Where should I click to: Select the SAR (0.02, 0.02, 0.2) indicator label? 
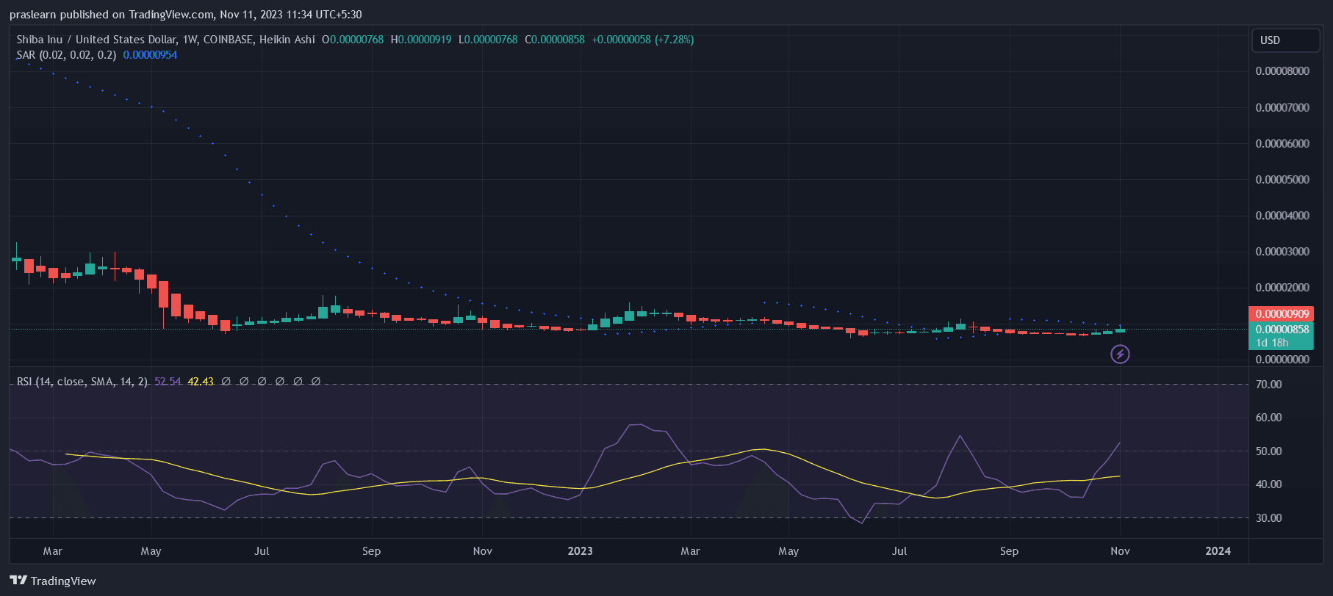66,55
